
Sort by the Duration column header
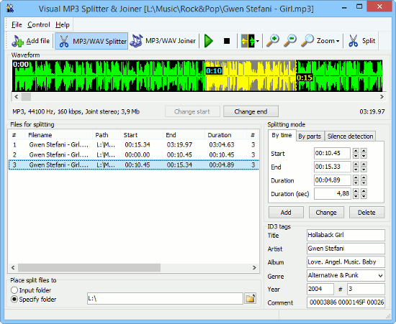coord(225,135)
